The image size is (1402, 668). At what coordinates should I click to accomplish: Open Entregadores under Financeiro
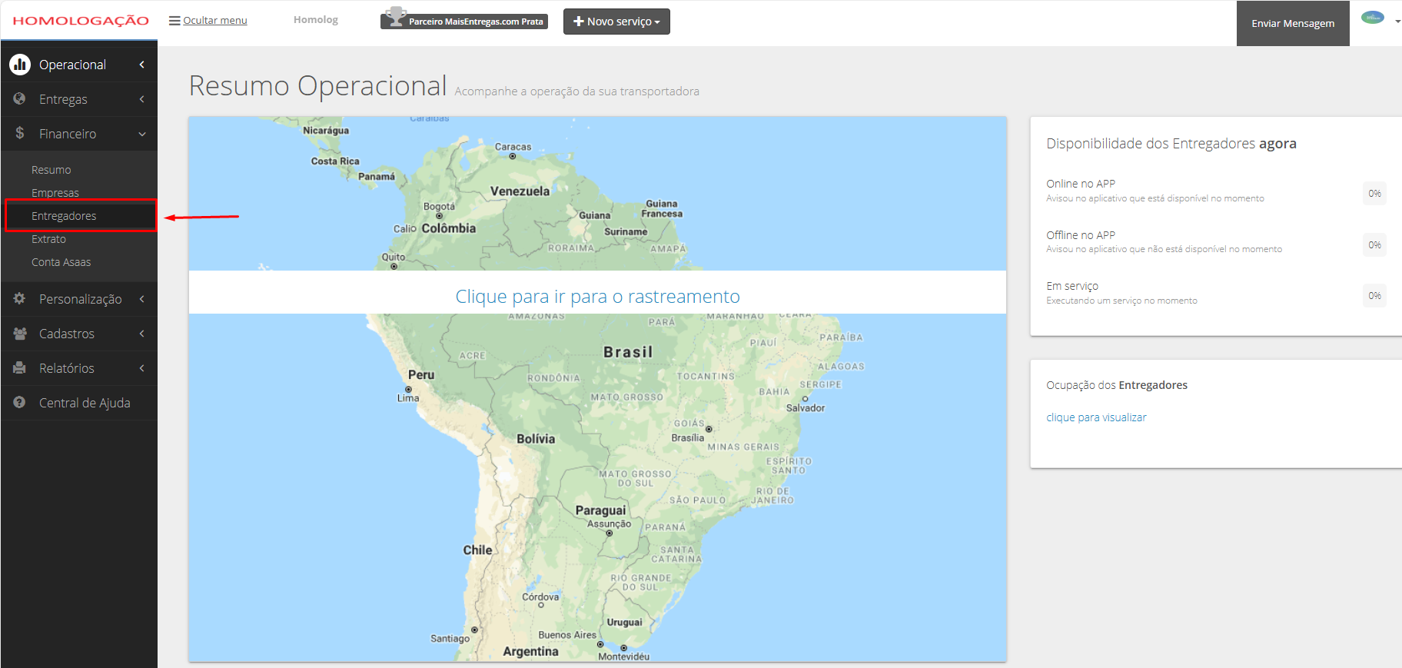pyautogui.click(x=64, y=216)
